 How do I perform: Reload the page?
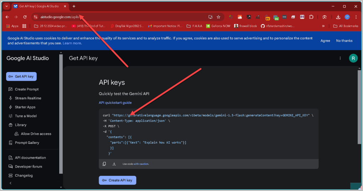click(25, 17)
